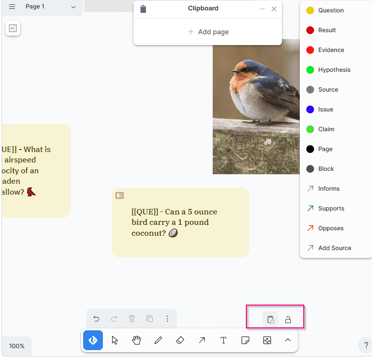Select the Source node type
372x363 pixels.
click(335, 90)
